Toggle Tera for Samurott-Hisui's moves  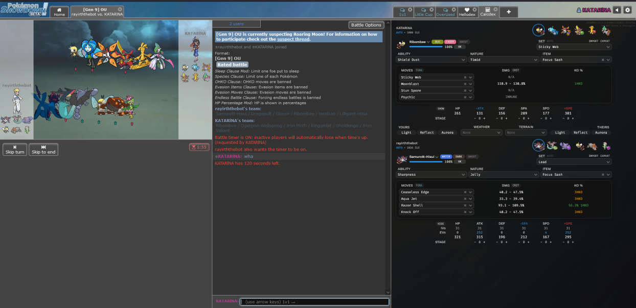[x=419, y=185]
